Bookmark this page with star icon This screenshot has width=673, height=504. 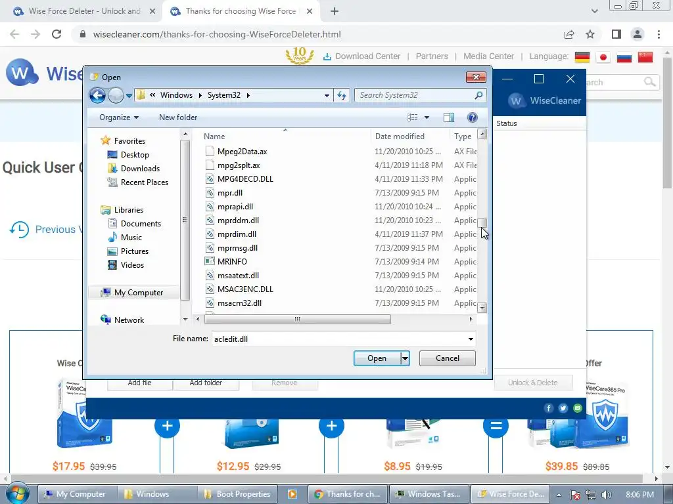click(590, 34)
